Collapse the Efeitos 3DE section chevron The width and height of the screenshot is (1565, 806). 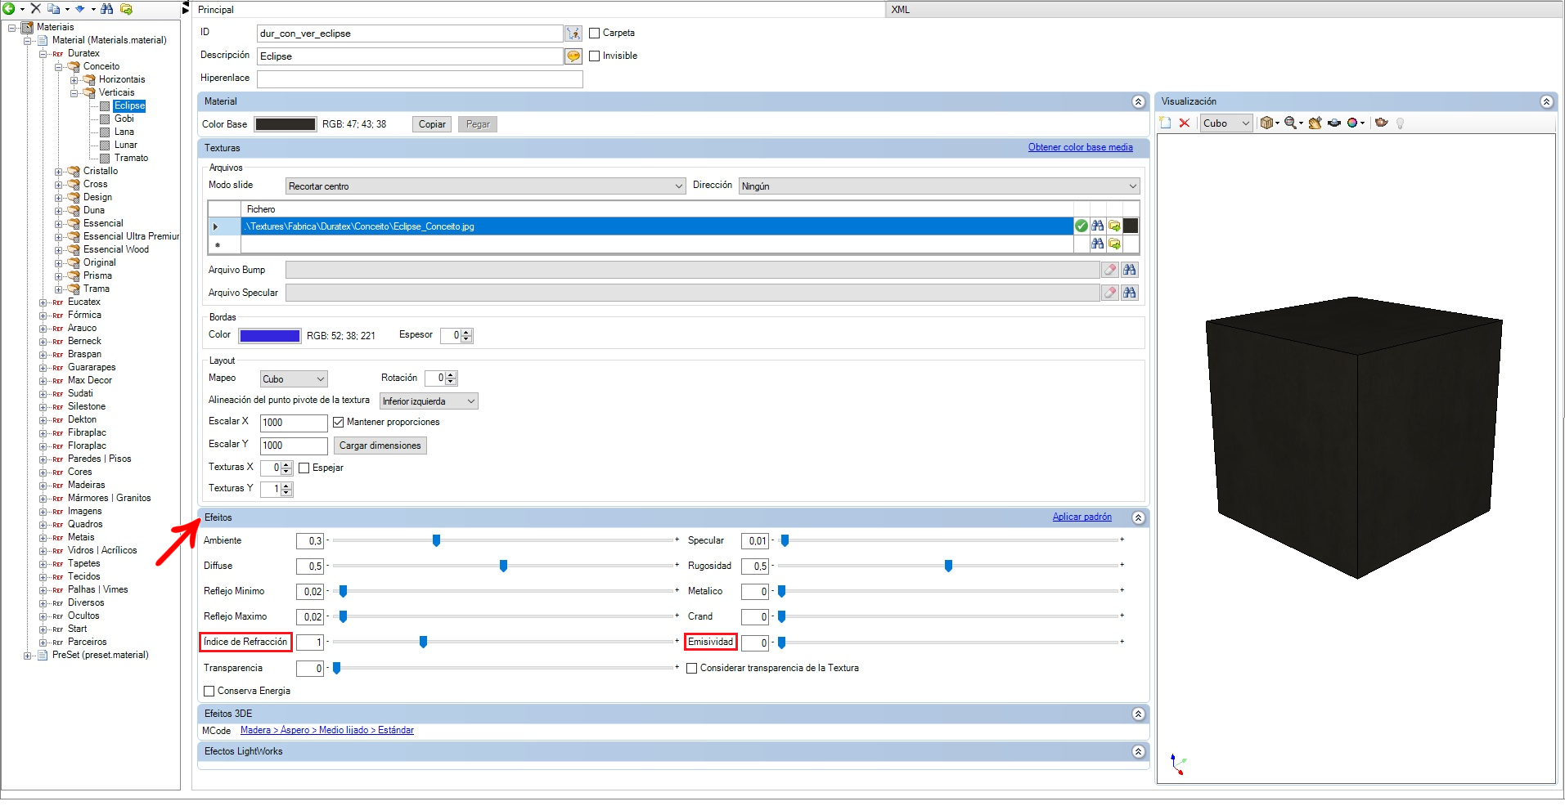tap(1138, 714)
